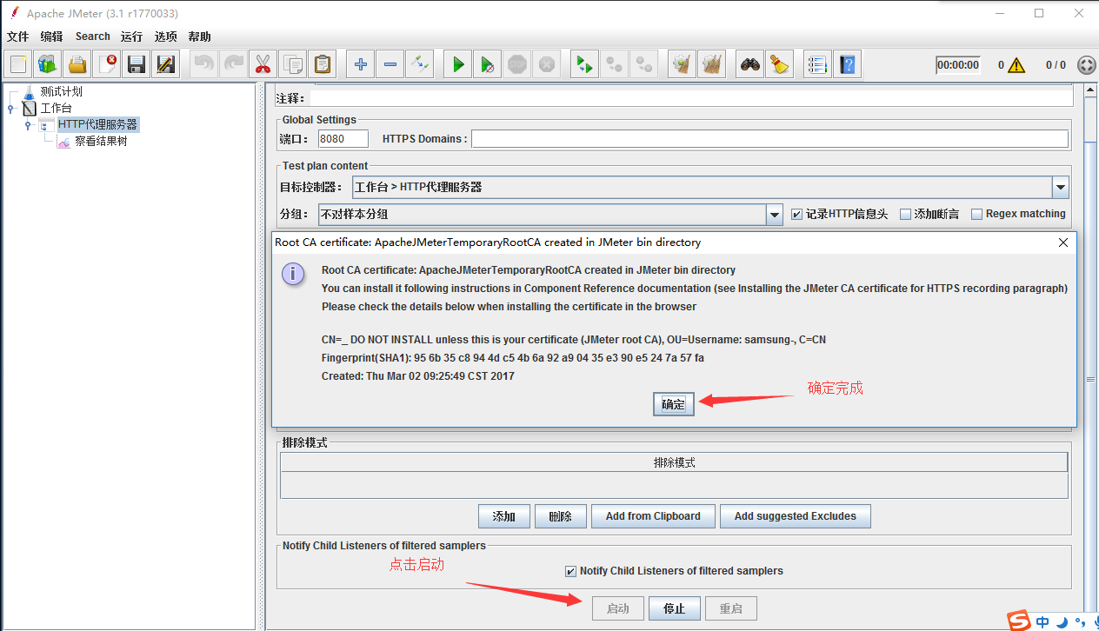Open Help with question mark icon

[x=847, y=64]
